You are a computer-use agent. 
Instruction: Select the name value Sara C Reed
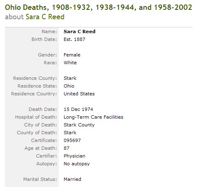click(80, 32)
